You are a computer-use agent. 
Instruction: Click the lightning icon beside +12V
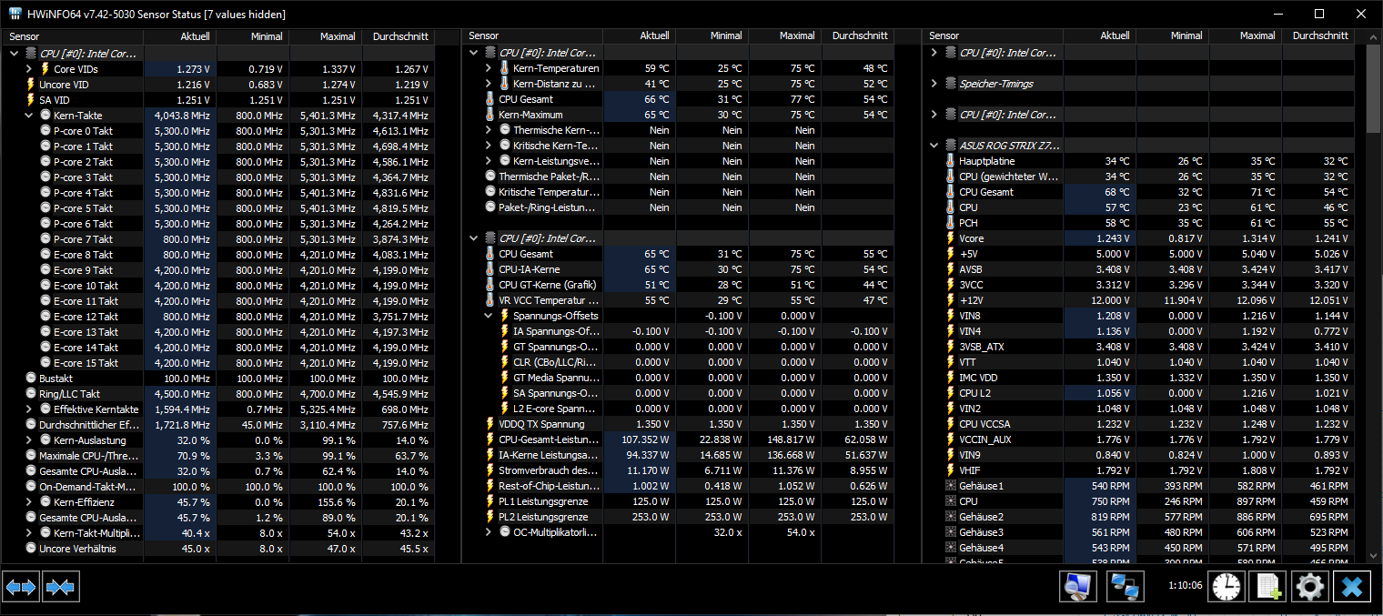[x=951, y=301]
